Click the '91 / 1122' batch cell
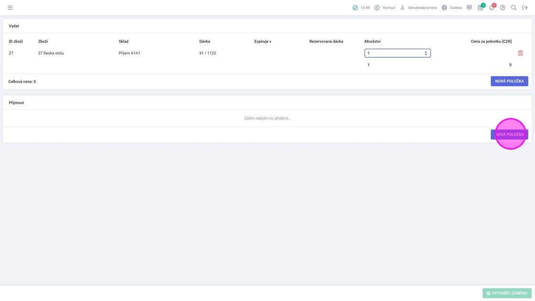Viewport: 535px width, 301px height. click(207, 53)
